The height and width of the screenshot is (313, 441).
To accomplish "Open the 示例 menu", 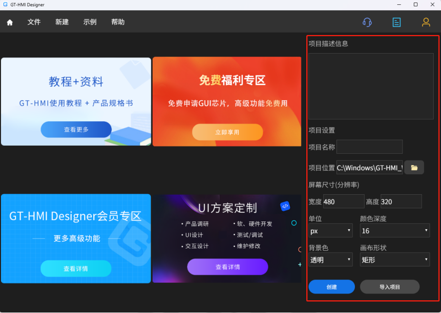I will tap(90, 22).
